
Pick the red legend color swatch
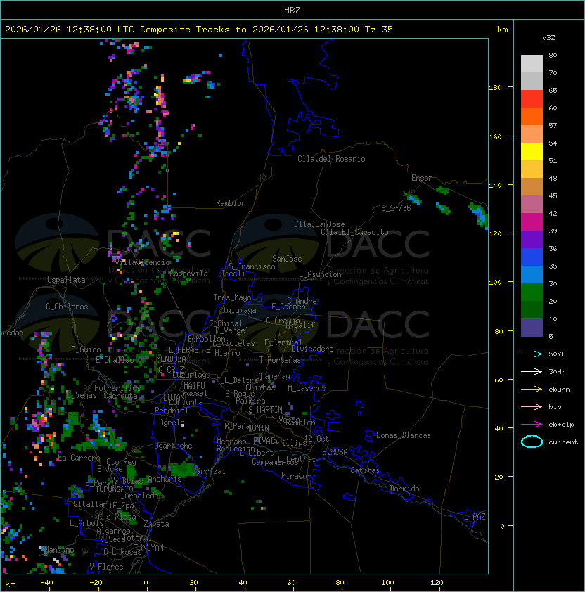(532, 99)
